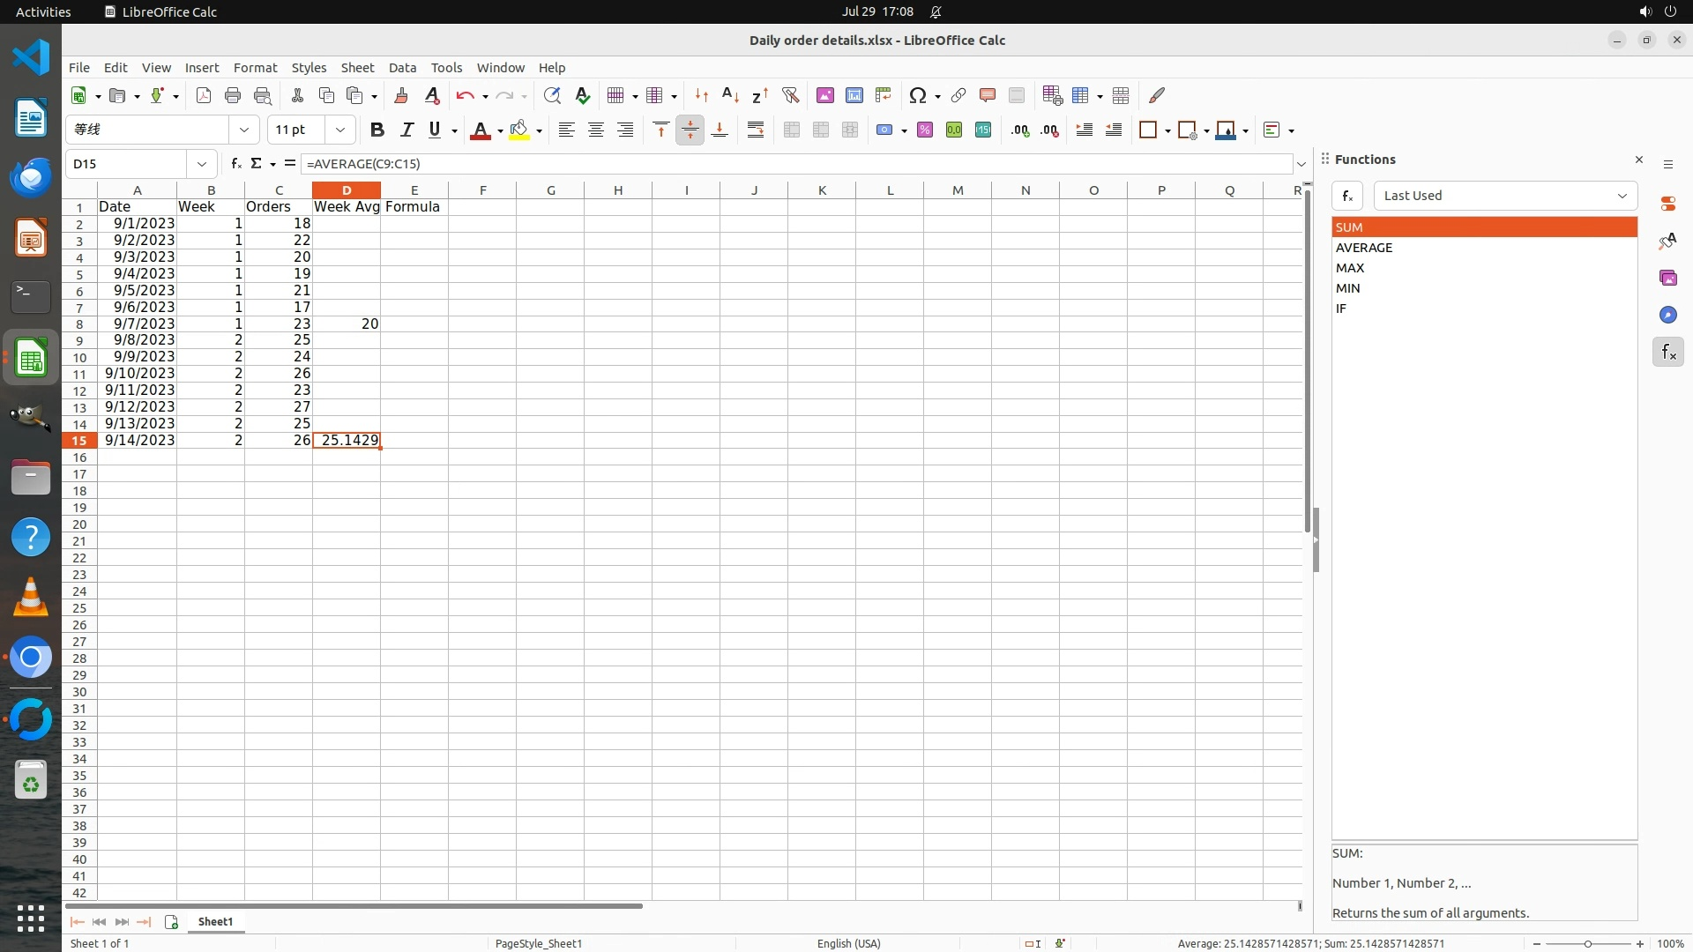Open the Last Used category dropdown
1693x952 pixels.
tap(1504, 196)
